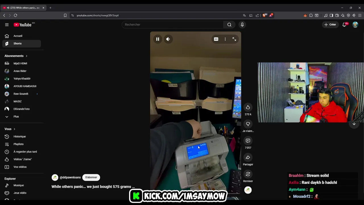Click the search magnifier button
The image size is (364, 205).
click(x=229, y=24)
